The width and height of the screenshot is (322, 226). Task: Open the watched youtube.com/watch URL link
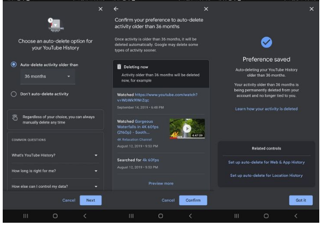[157, 97]
